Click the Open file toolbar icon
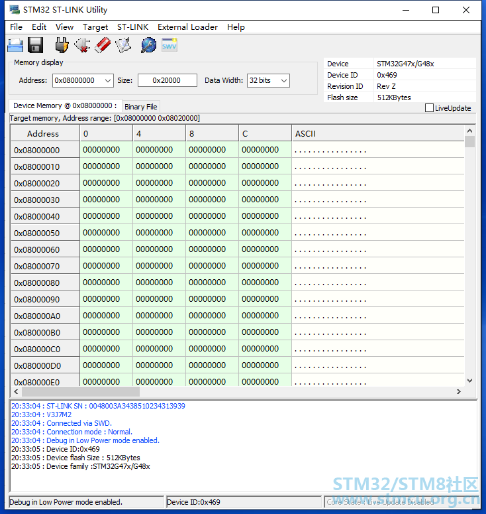The width and height of the screenshot is (486, 514). click(x=15, y=45)
